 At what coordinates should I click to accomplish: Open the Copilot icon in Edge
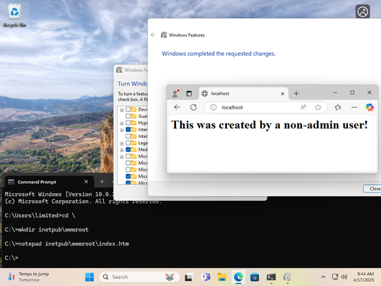point(369,107)
